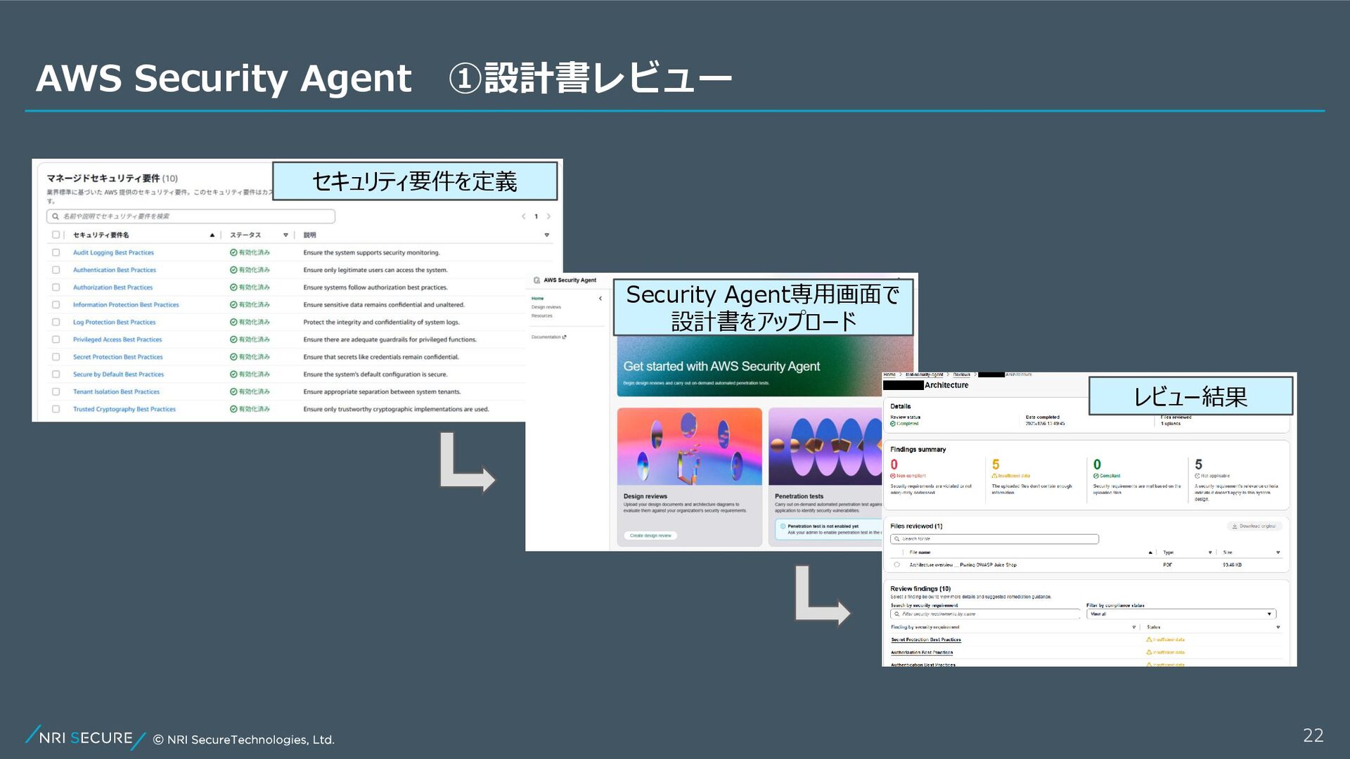Screen dimensions: 1350x759
Task: Collapse the Security Agent side navigation chevron
Action: [x=600, y=299]
